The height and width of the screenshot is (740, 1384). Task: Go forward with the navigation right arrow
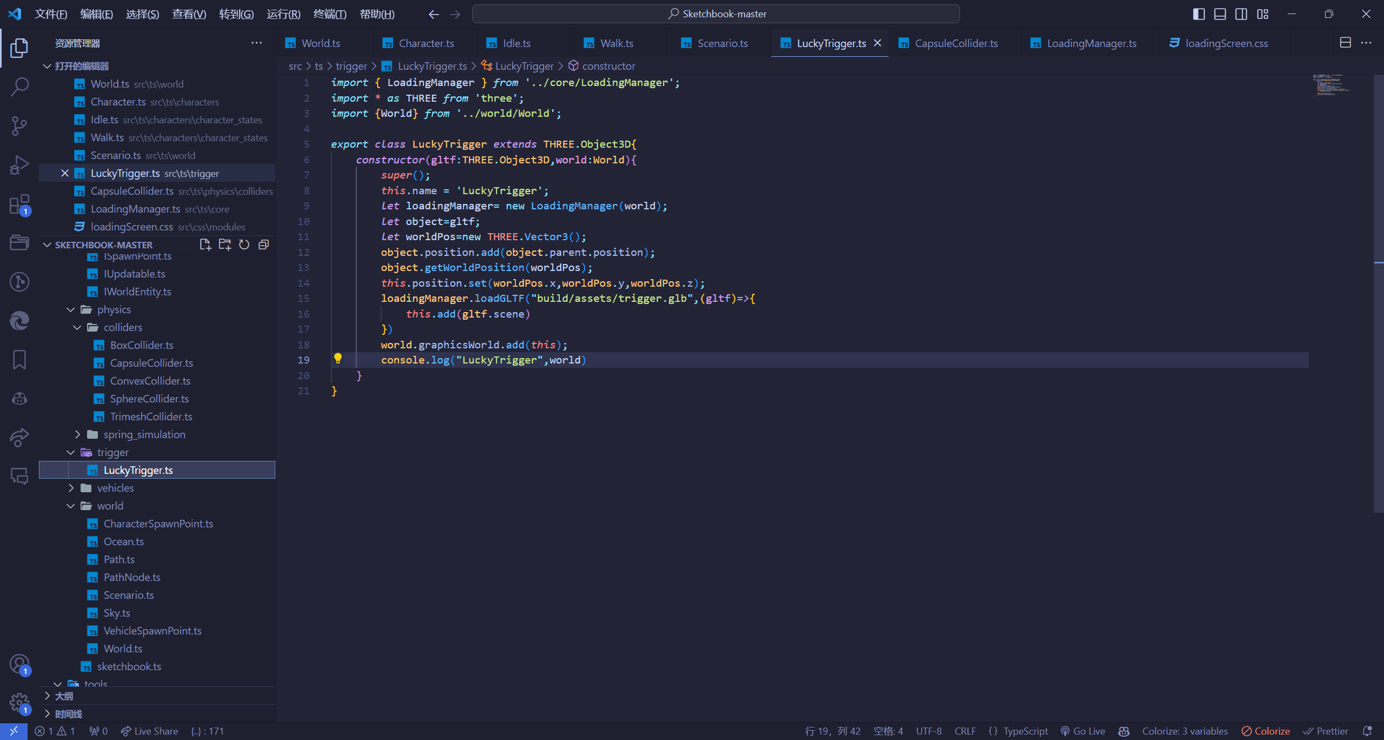(x=455, y=14)
